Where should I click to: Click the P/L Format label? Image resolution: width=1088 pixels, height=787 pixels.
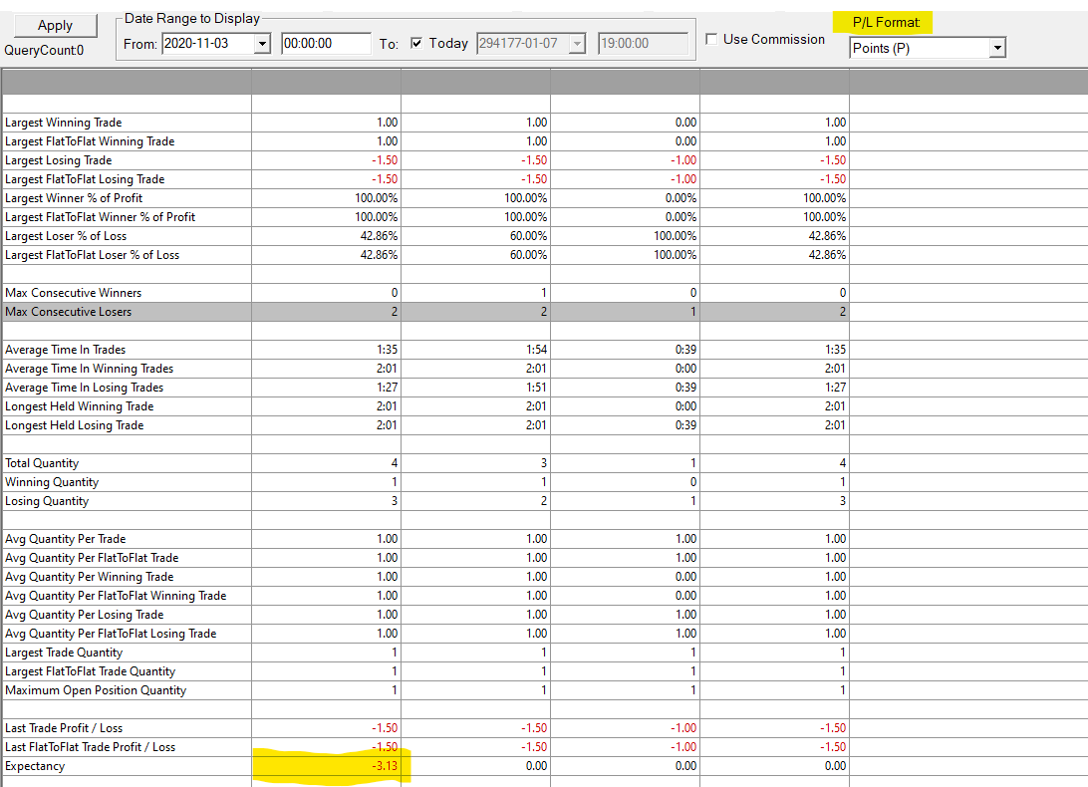[x=886, y=22]
